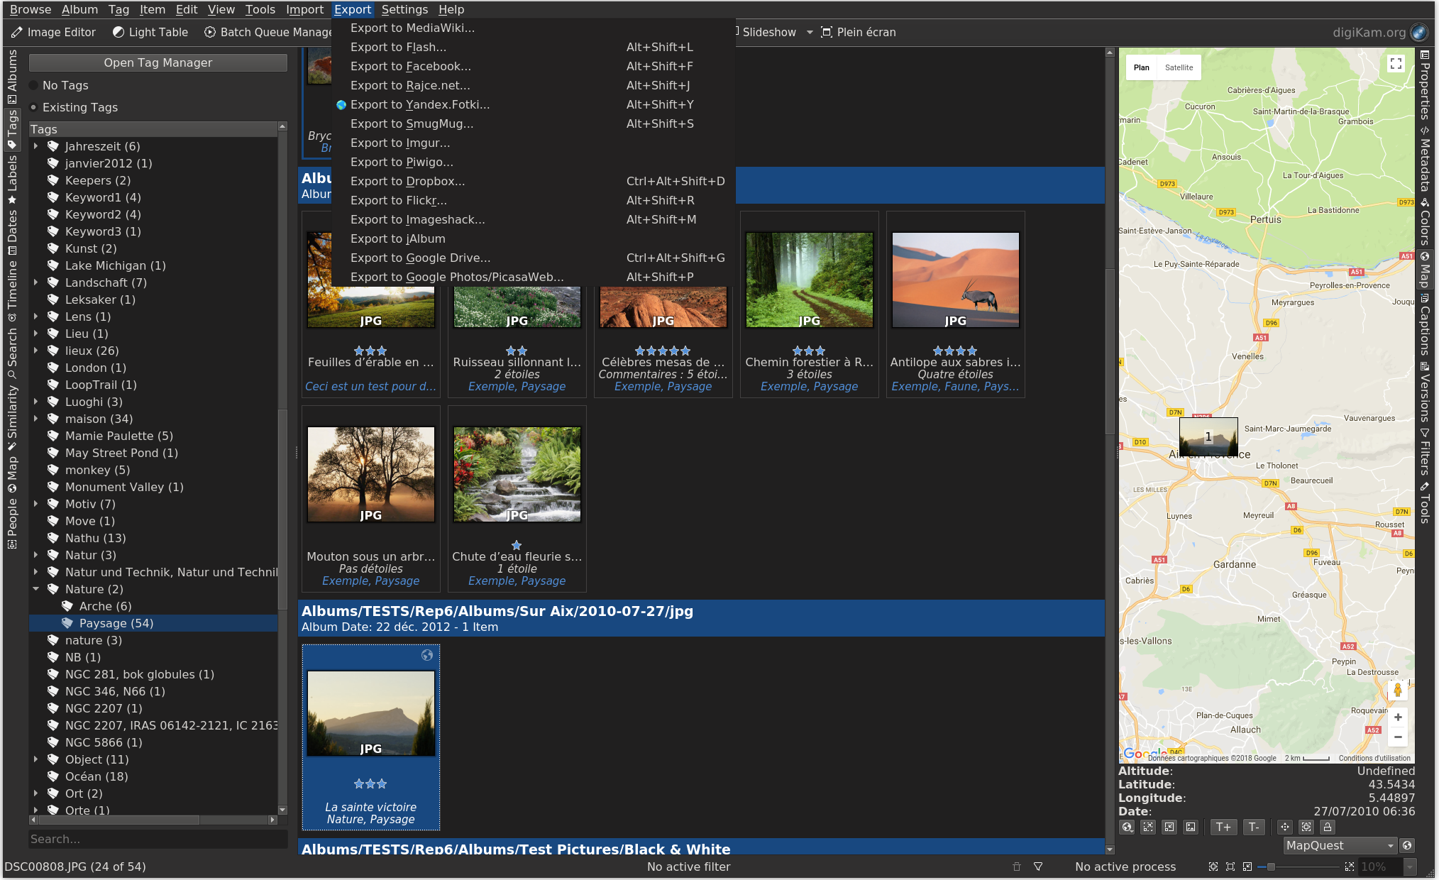Open the Image Editor from toolbar
The height and width of the screenshot is (880, 1439).
53,32
